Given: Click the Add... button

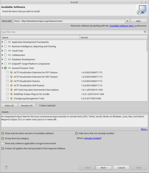Looking at the screenshot, I should [139, 21].
